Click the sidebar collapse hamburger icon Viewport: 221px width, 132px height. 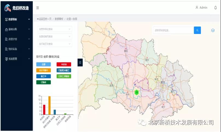[37, 8]
